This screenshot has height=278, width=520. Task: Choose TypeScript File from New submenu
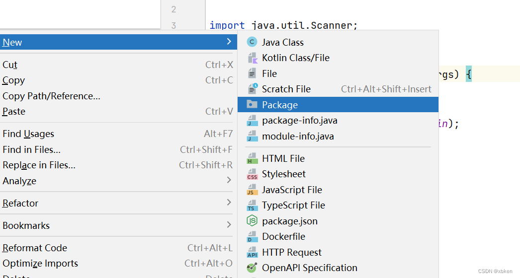[x=293, y=205]
